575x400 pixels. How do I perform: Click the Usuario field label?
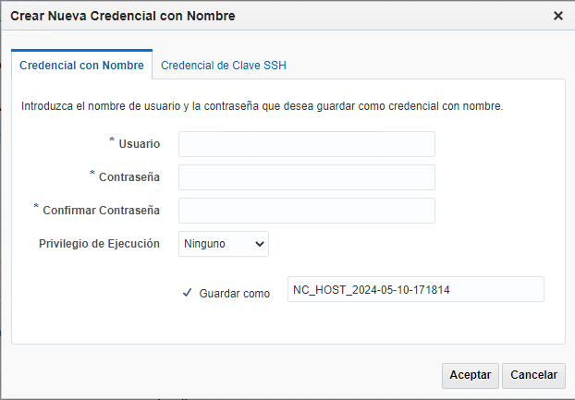(x=140, y=144)
